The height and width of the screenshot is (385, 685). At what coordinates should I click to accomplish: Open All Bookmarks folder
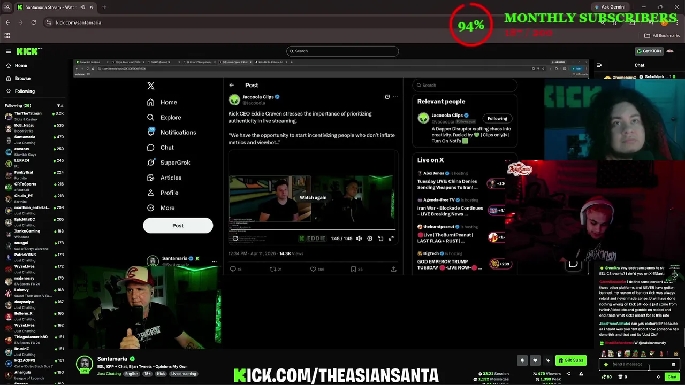tap(662, 36)
